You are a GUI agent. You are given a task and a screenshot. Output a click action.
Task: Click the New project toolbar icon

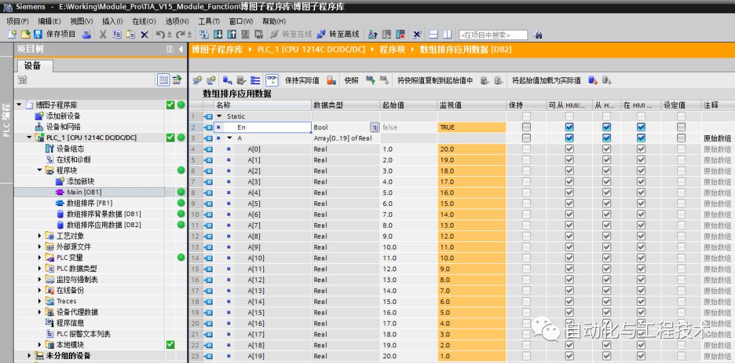13,34
